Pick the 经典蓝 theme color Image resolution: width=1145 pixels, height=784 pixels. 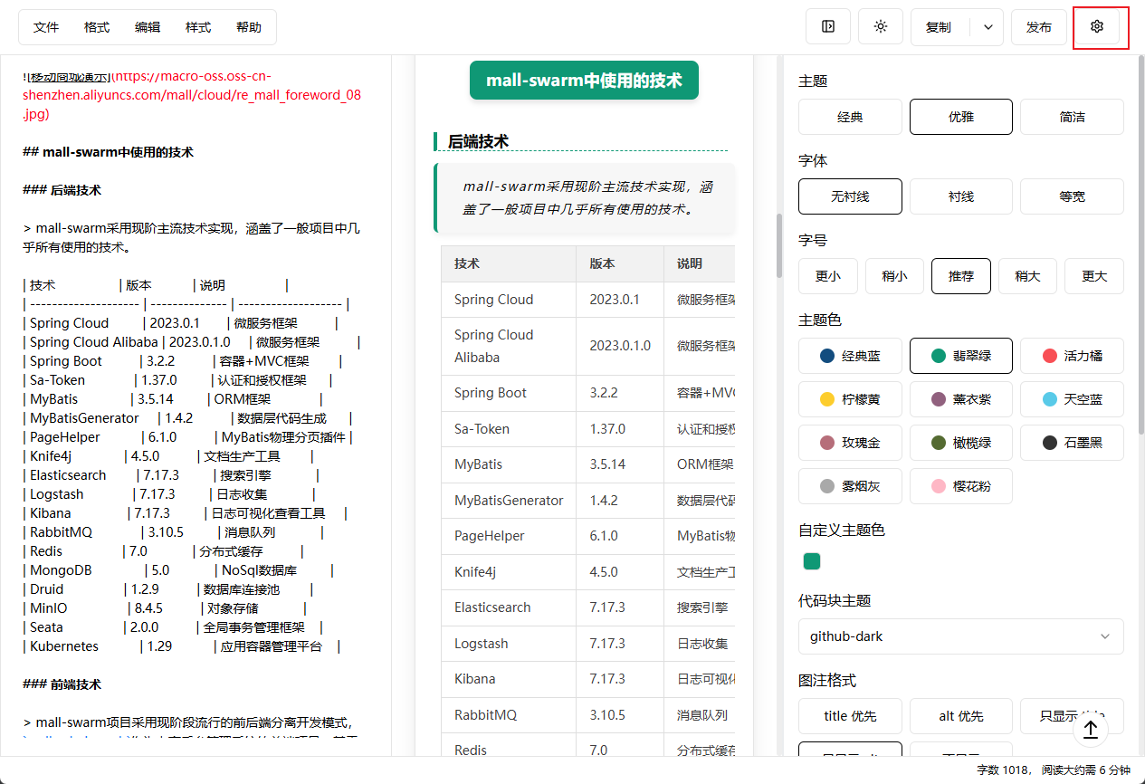click(851, 356)
